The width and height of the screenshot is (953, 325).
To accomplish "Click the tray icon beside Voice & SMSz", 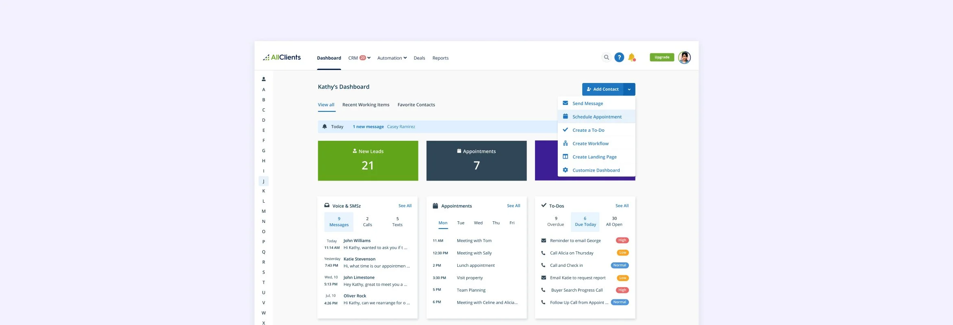I will 327,205.
